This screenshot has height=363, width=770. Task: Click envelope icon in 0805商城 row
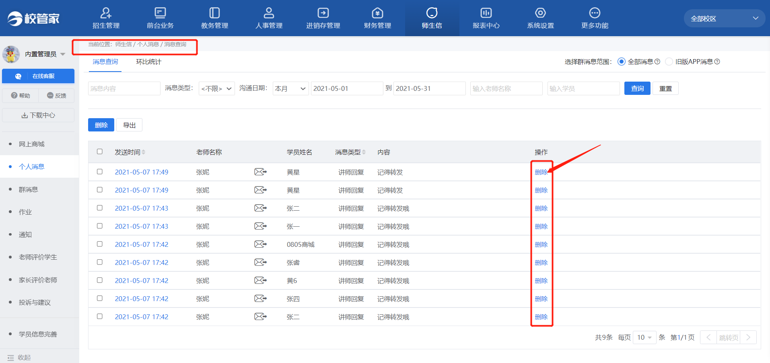[x=260, y=244]
